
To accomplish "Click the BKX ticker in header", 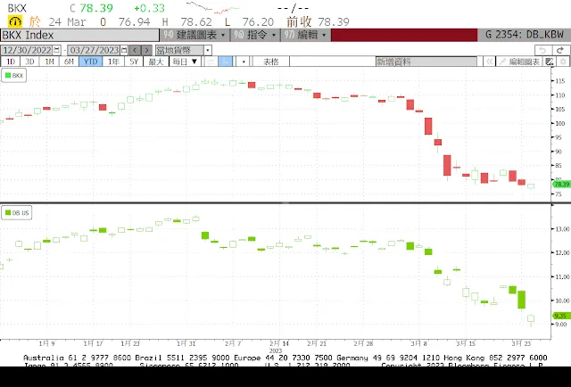I will click(x=17, y=8).
